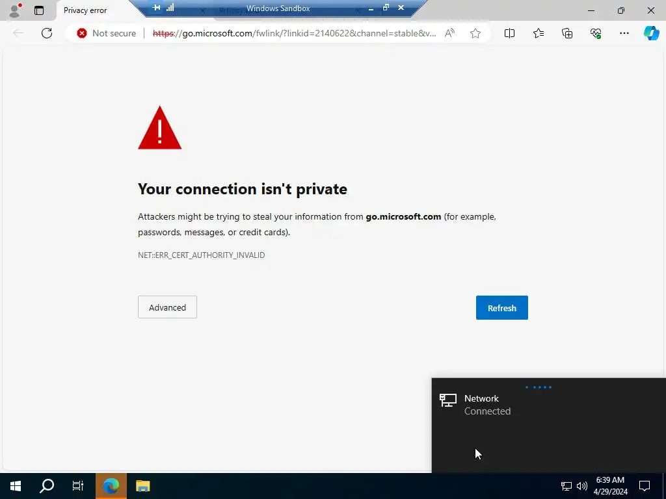The image size is (666, 499).
Task: Close the Windows Sandbox connection bar
Action: click(x=401, y=8)
